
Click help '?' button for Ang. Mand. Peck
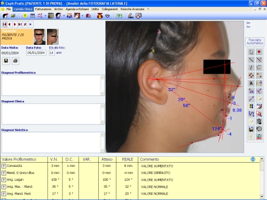point(4,194)
